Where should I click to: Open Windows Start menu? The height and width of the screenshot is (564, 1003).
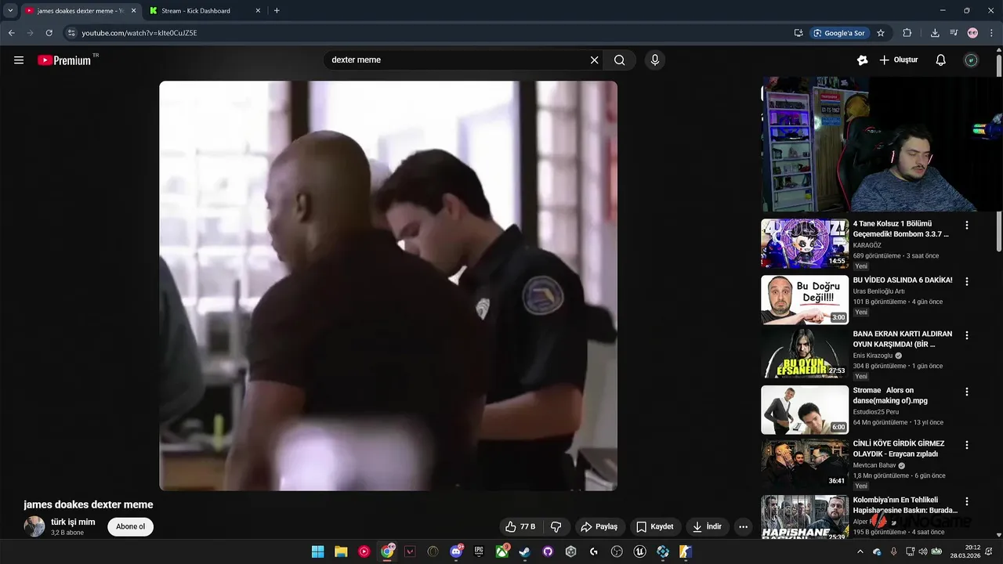tap(317, 551)
